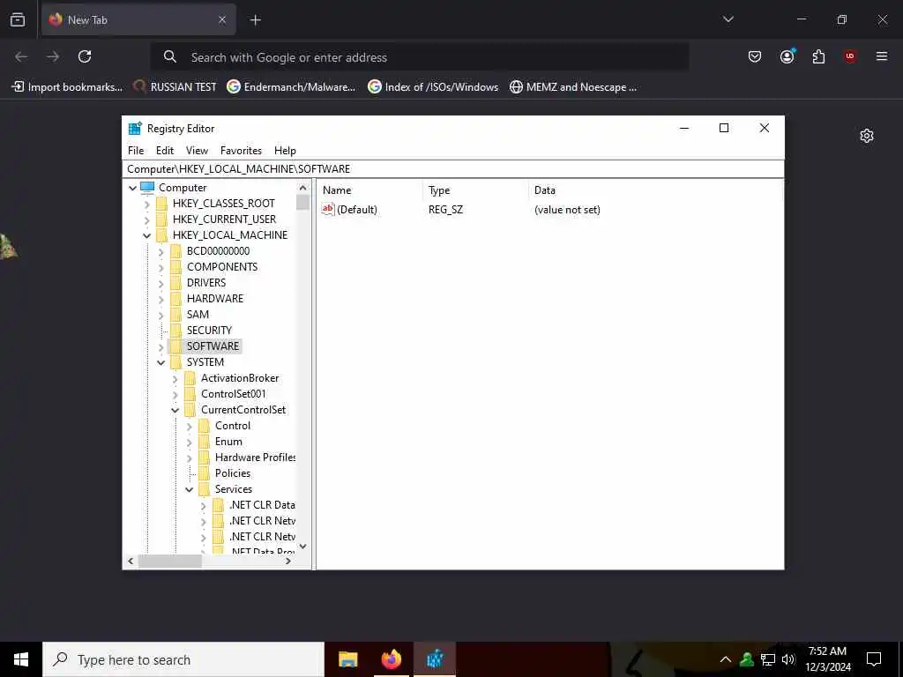Open the list all tabs dropdown
The image size is (903, 677).
pyautogui.click(x=728, y=19)
